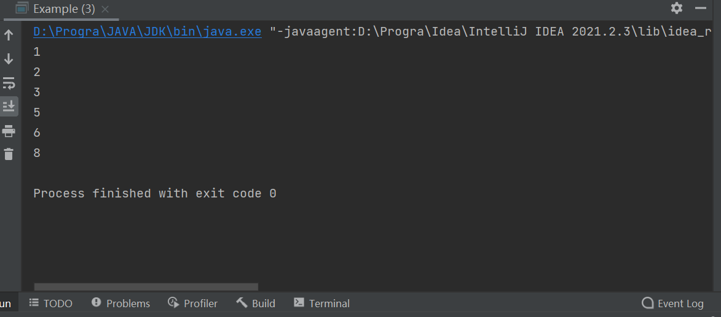This screenshot has width=721, height=317.
Task: Click the output line "3"
Action: 37,93
